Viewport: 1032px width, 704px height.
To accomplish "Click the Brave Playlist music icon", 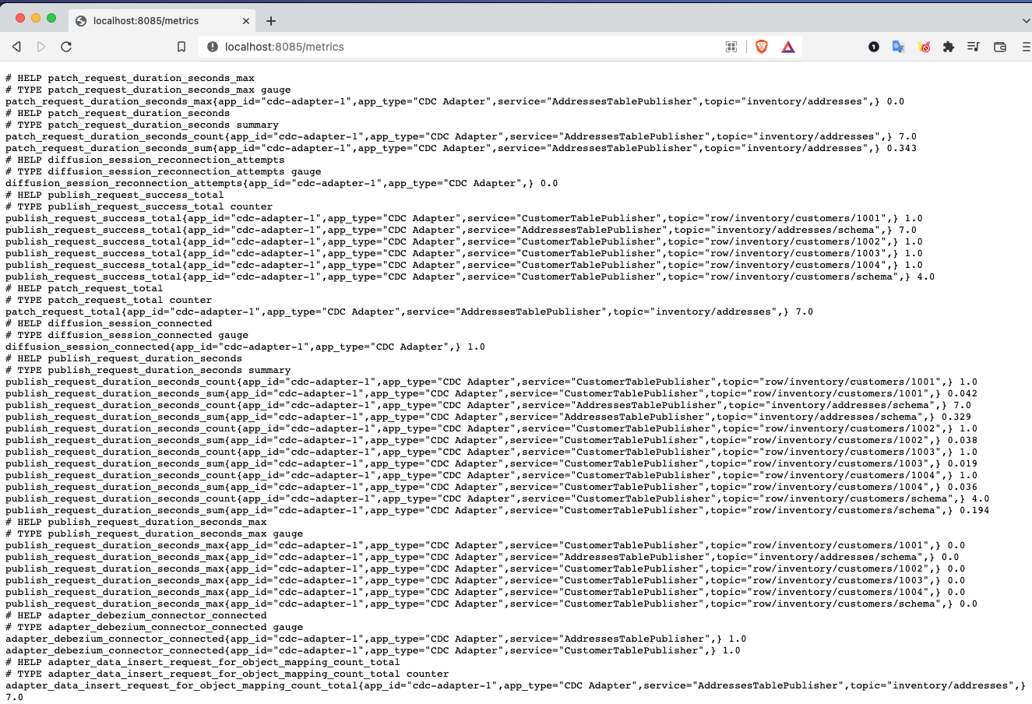I will coord(974,47).
